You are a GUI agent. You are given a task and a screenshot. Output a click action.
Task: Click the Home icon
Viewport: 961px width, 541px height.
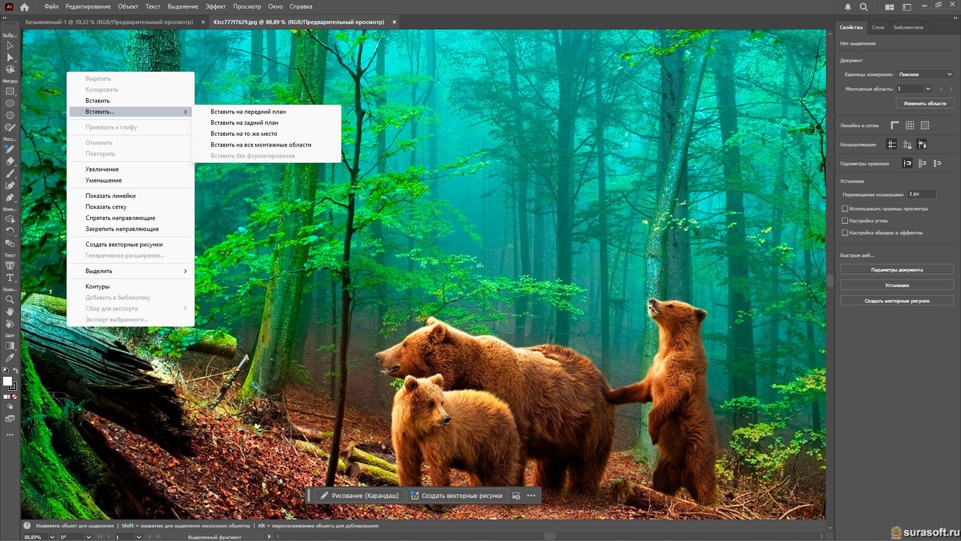[x=24, y=7]
